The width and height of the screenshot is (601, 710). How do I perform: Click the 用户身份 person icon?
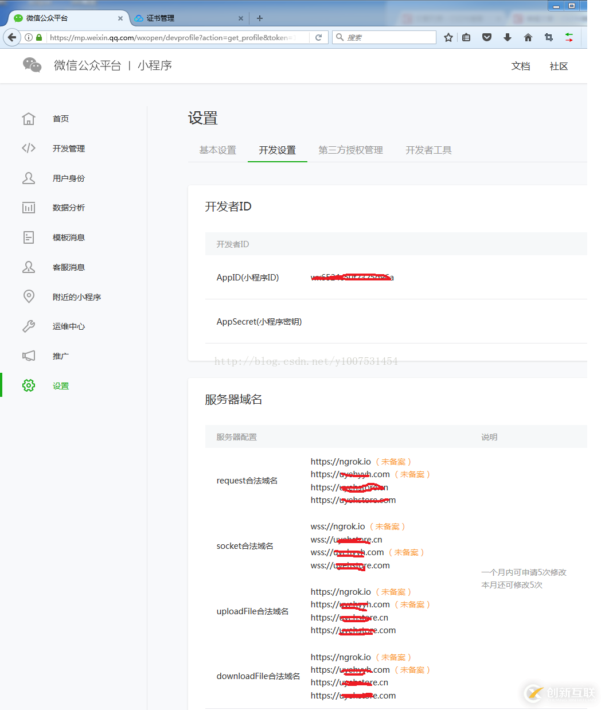[x=29, y=178]
